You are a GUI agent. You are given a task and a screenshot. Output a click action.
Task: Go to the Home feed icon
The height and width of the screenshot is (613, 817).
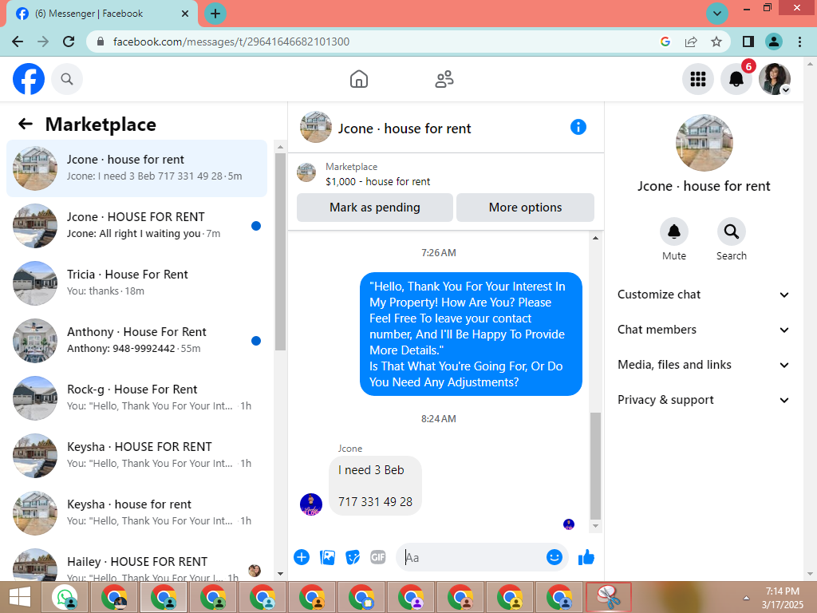click(x=358, y=79)
